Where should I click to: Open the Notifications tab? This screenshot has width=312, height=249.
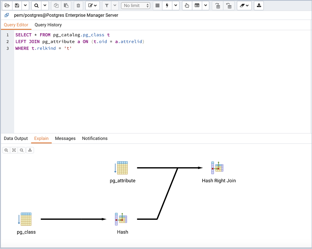(x=95, y=138)
